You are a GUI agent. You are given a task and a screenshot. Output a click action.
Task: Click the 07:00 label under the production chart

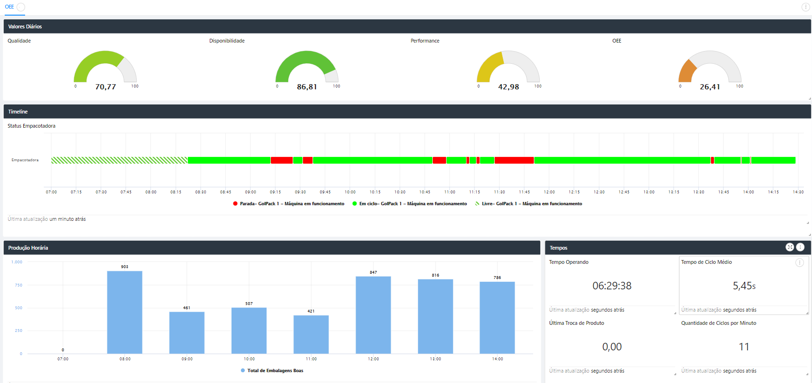pyautogui.click(x=63, y=359)
